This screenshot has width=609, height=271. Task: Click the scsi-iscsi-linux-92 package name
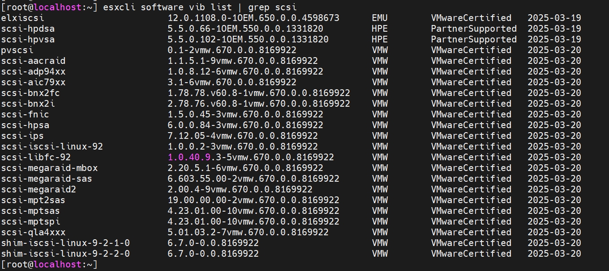(52, 146)
